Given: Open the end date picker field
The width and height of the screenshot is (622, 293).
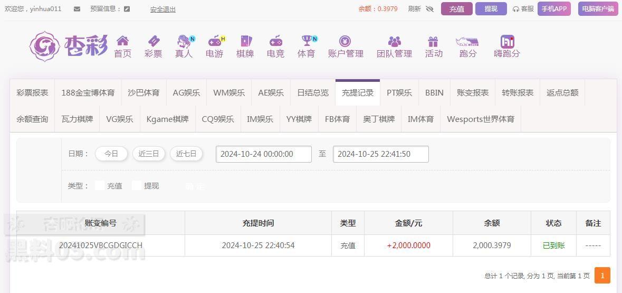Looking at the screenshot, I should click(381, 154).
